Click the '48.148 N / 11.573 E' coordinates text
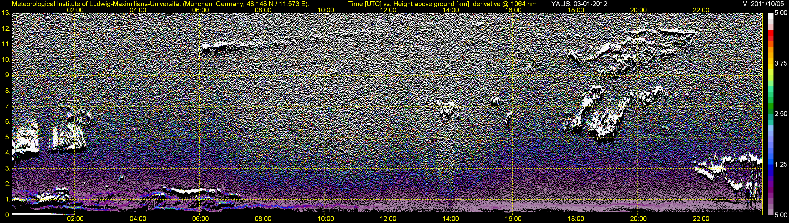 276,4
